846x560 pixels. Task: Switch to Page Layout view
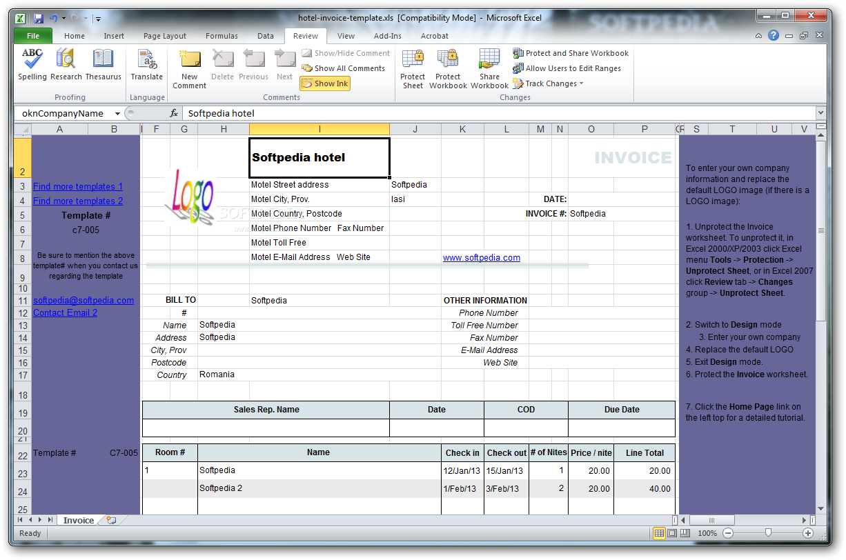[672, 533]
